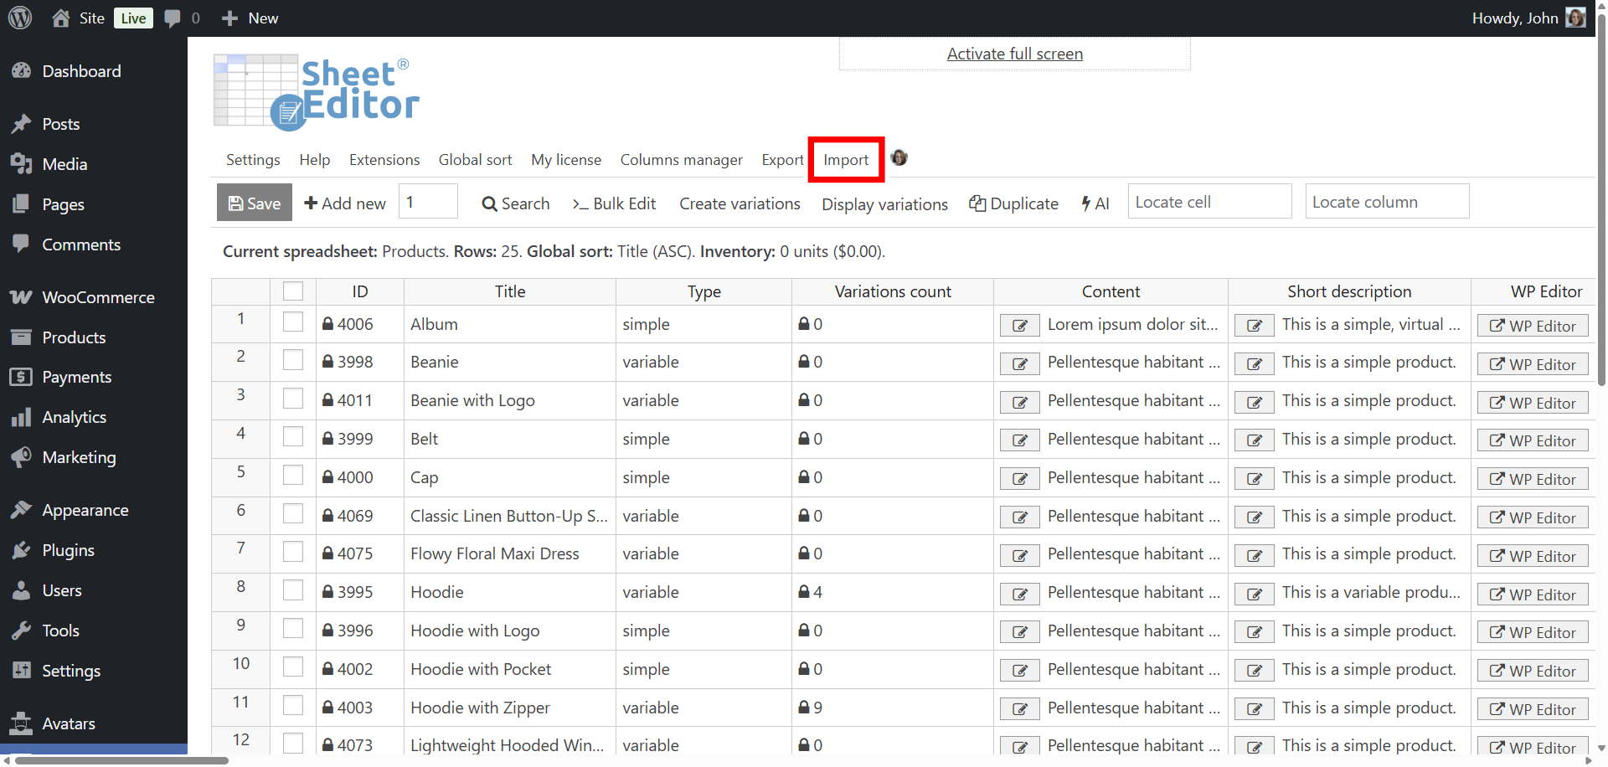Click the horizontal scrollbar at bottom
The height and width of the screenshot is (767, 1608).
point(121,760)
